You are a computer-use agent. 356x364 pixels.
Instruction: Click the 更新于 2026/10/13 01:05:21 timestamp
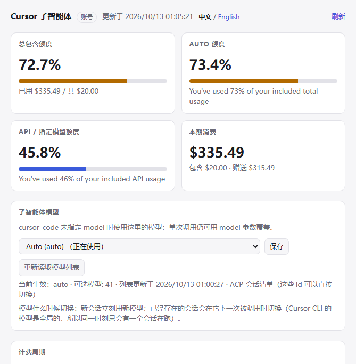pyautogui.click(x=147, y=16)
